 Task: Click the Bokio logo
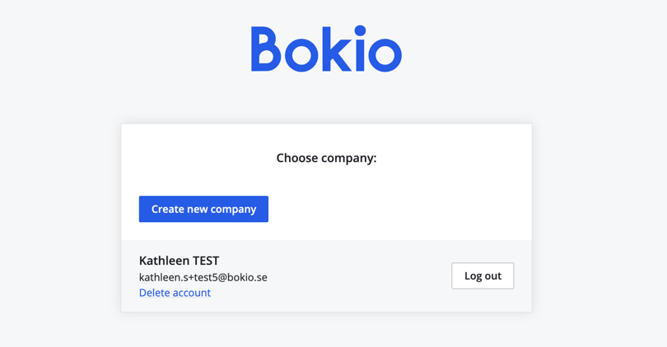[326, 49]
